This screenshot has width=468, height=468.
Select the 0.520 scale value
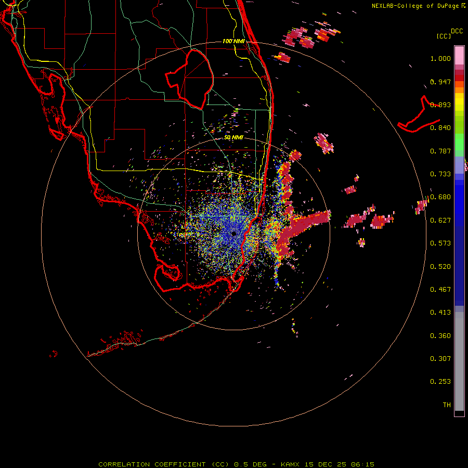tap(440, 266)
